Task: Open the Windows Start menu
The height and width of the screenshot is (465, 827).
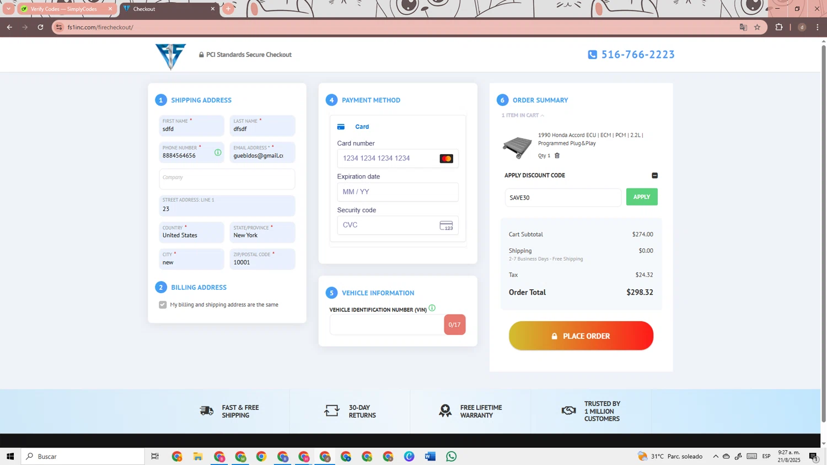Action: pyautogui.click(x=10, y=456)
